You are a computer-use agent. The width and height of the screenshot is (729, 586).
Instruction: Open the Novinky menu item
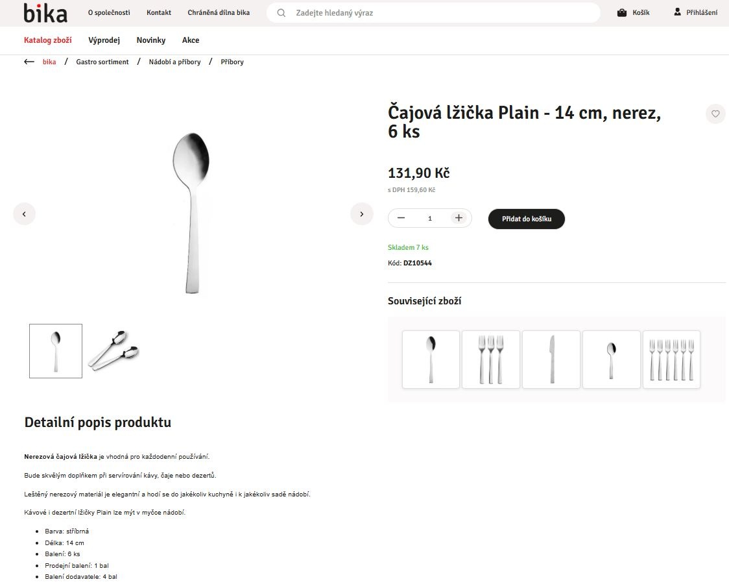151,40
